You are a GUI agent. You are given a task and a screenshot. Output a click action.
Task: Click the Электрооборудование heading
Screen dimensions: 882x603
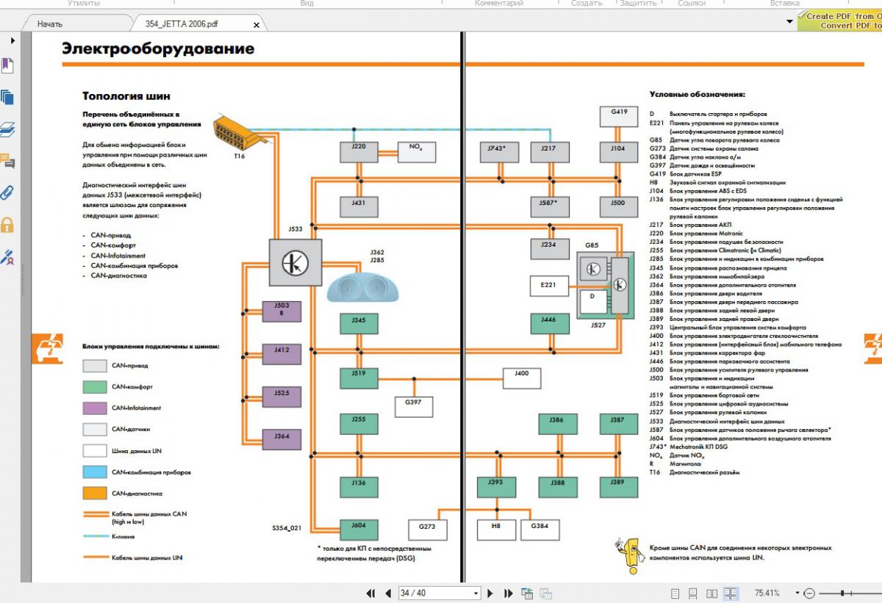click(x=158, y=49)
